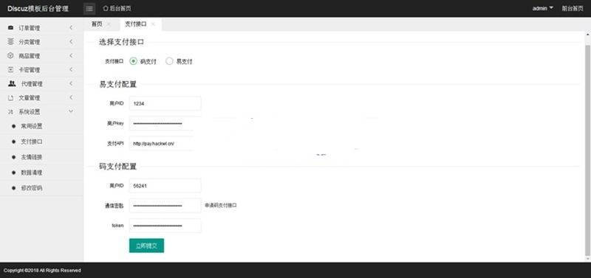
Task: Open 常用设置 in the sidebar submenu
Action: 32,126
